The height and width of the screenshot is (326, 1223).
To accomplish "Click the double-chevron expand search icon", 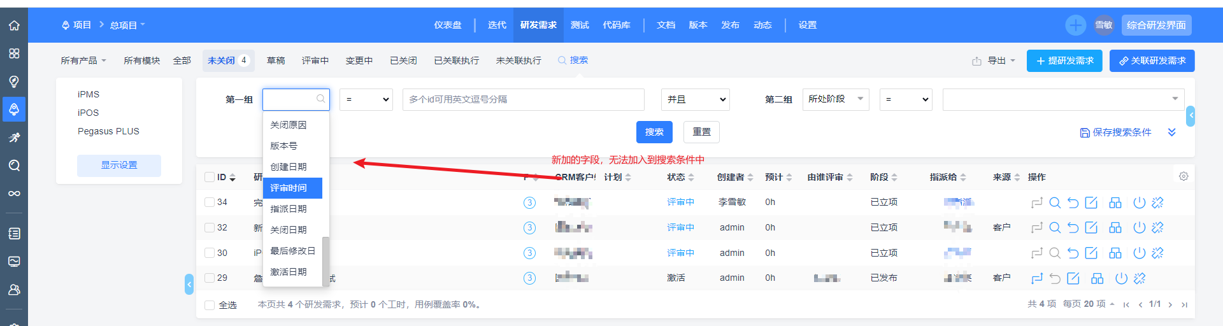I will coord(1171,132).
